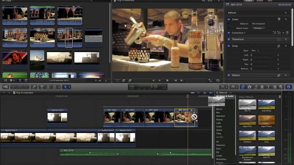Image resolution: width=294 pixels, height=165 pixels.
Task: Open the keyword editor key icon
Action: pos(34,87)
